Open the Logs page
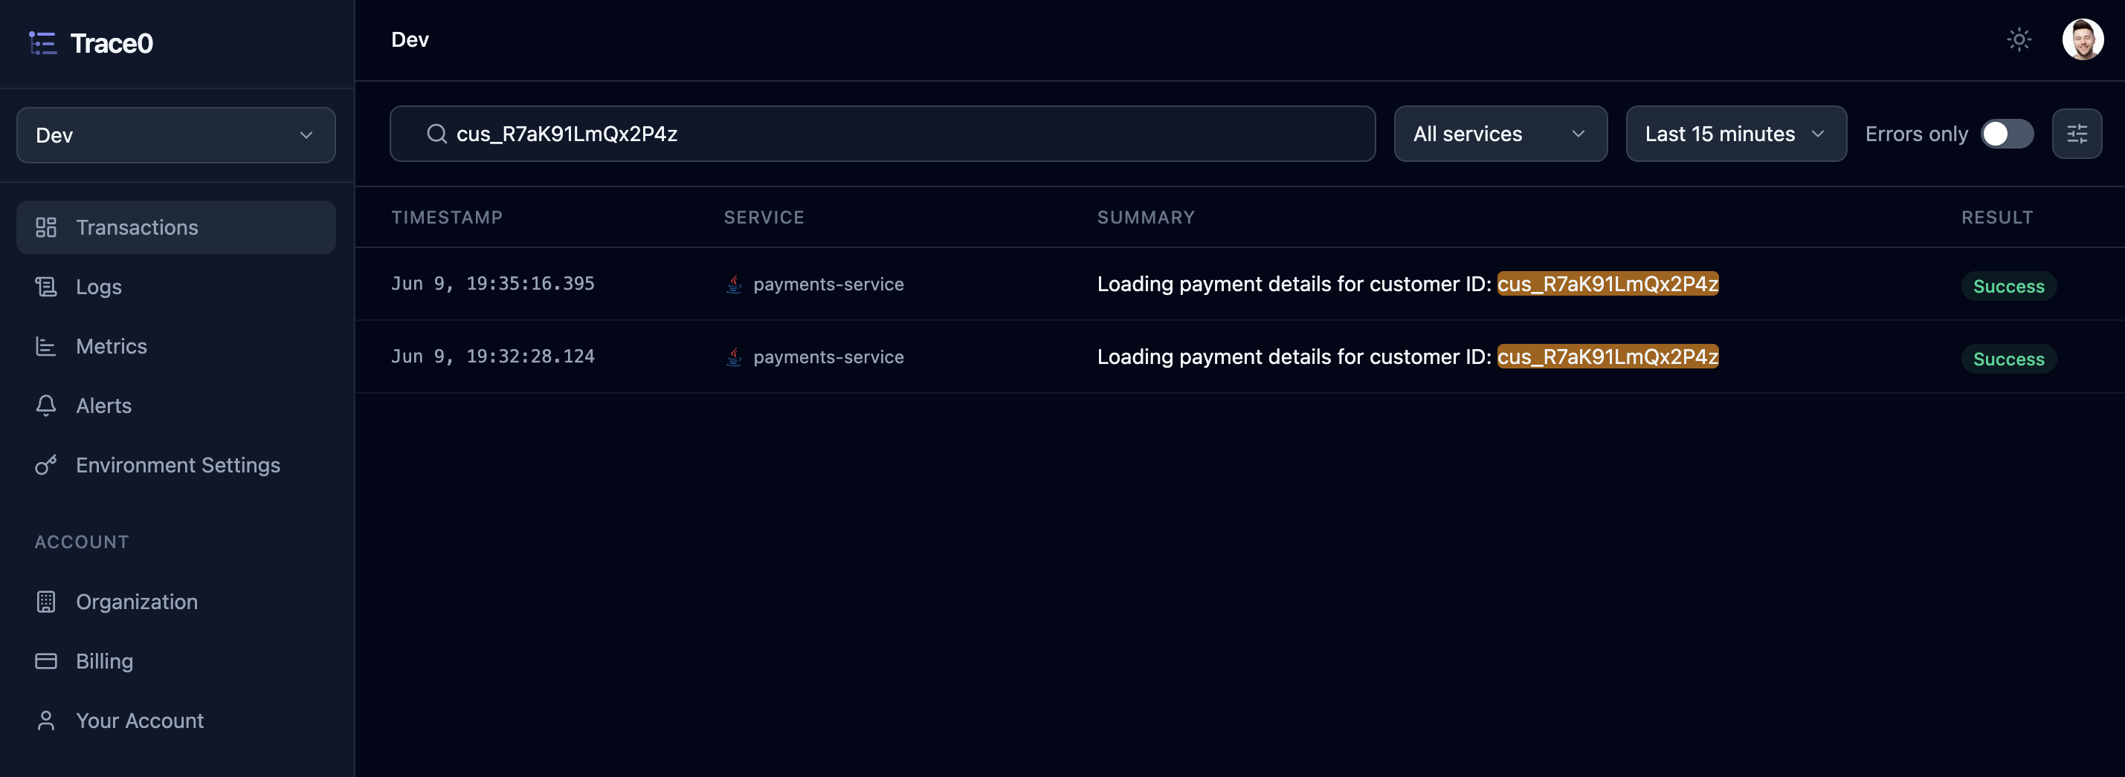 click(x=175, y=287)
